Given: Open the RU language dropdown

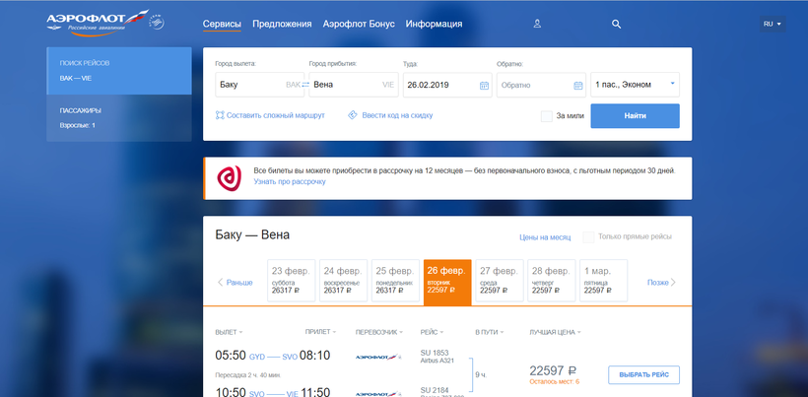Looking at the screenshot, I should click(x=773, y=24).
